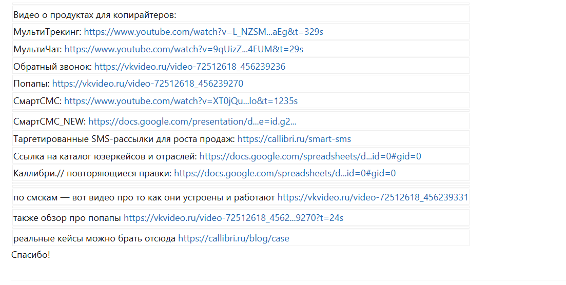This screenshot has height=285, width=566.
Task: Open the повторяющиеся правки spreadsheet link
Action: [x=285, y=174]
